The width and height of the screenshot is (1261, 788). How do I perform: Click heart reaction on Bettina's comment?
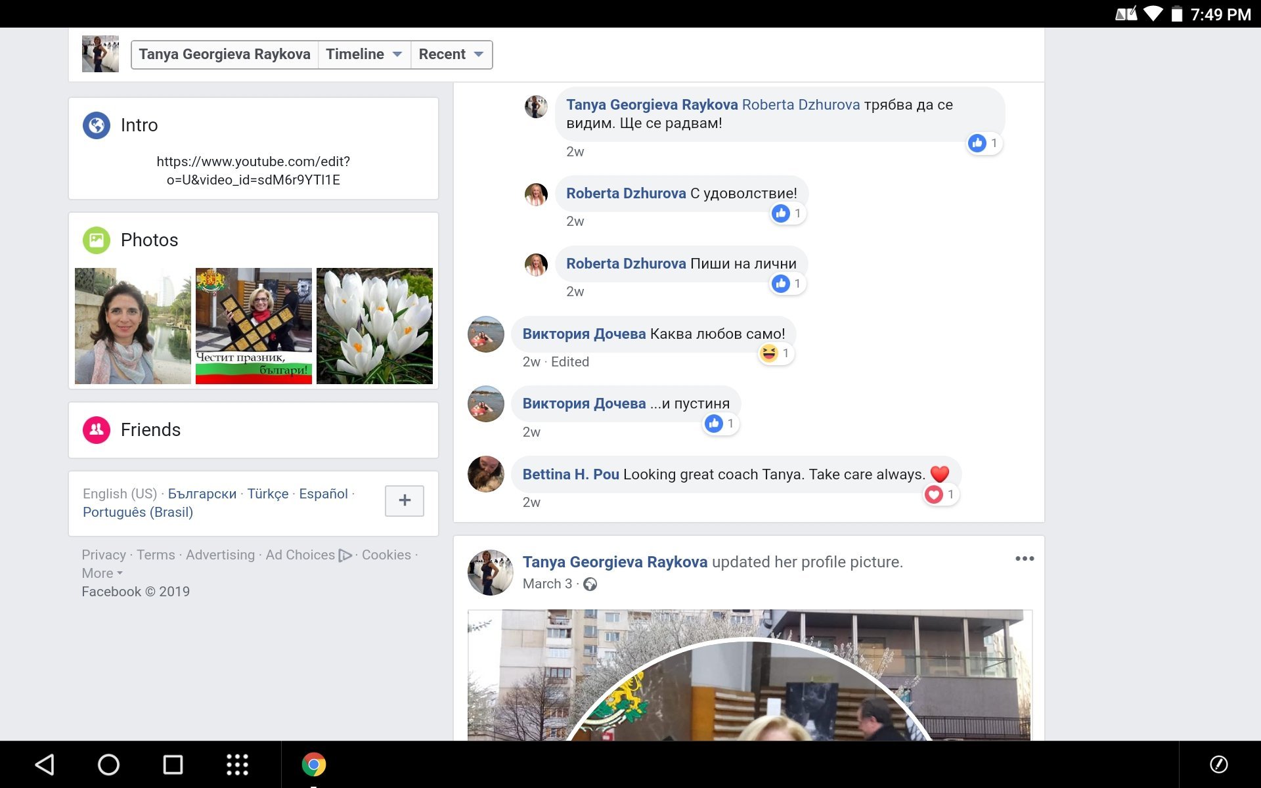934,494
